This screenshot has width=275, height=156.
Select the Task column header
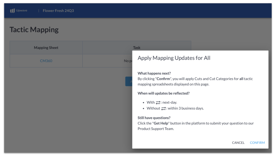(x=137, y=47)
